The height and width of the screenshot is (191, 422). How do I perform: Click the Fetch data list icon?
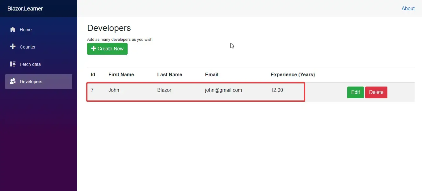tap(13, 64)
